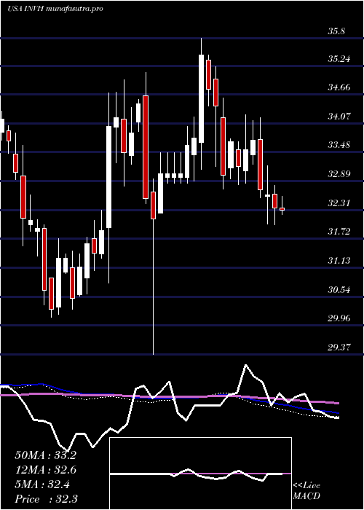364x510 pixels.
Task: Click the tallest white candle near the 35.24 peak
Action: (202, 98)
